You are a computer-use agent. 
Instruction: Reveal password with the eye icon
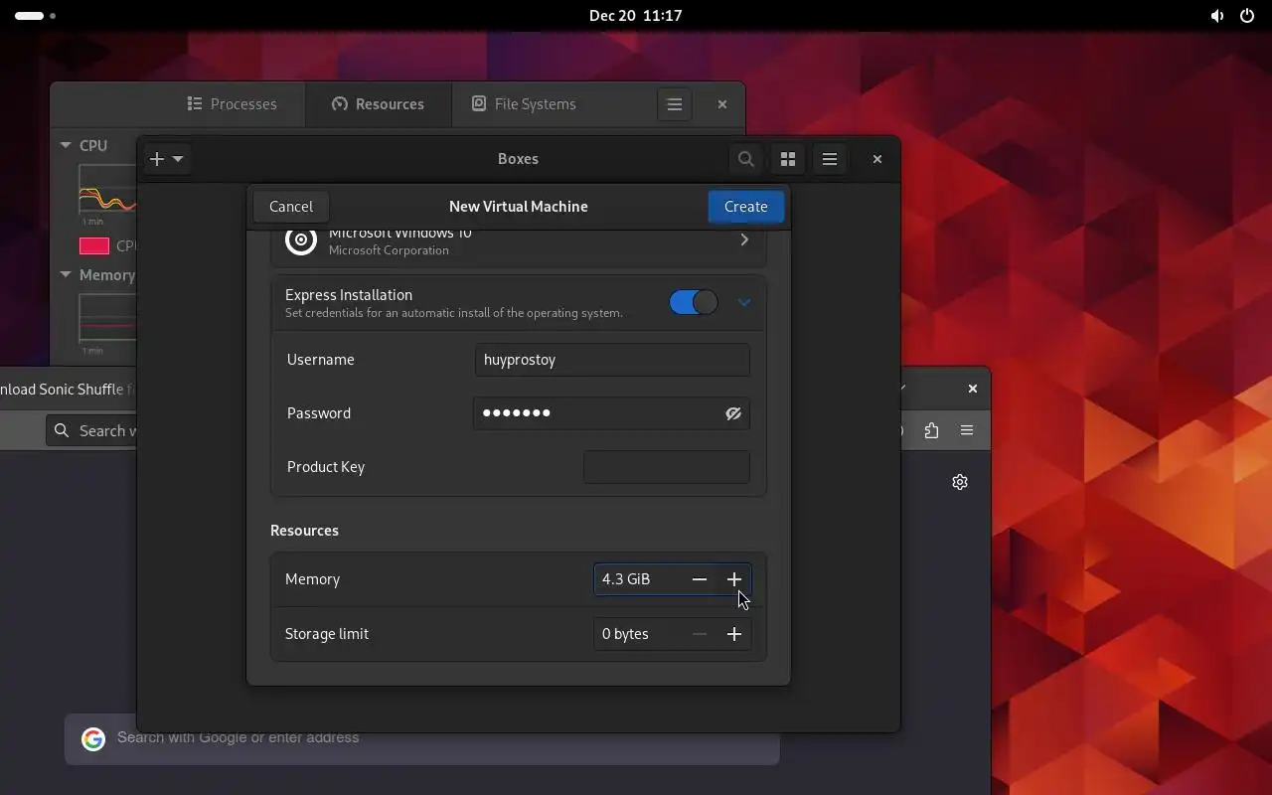[733, 413]
